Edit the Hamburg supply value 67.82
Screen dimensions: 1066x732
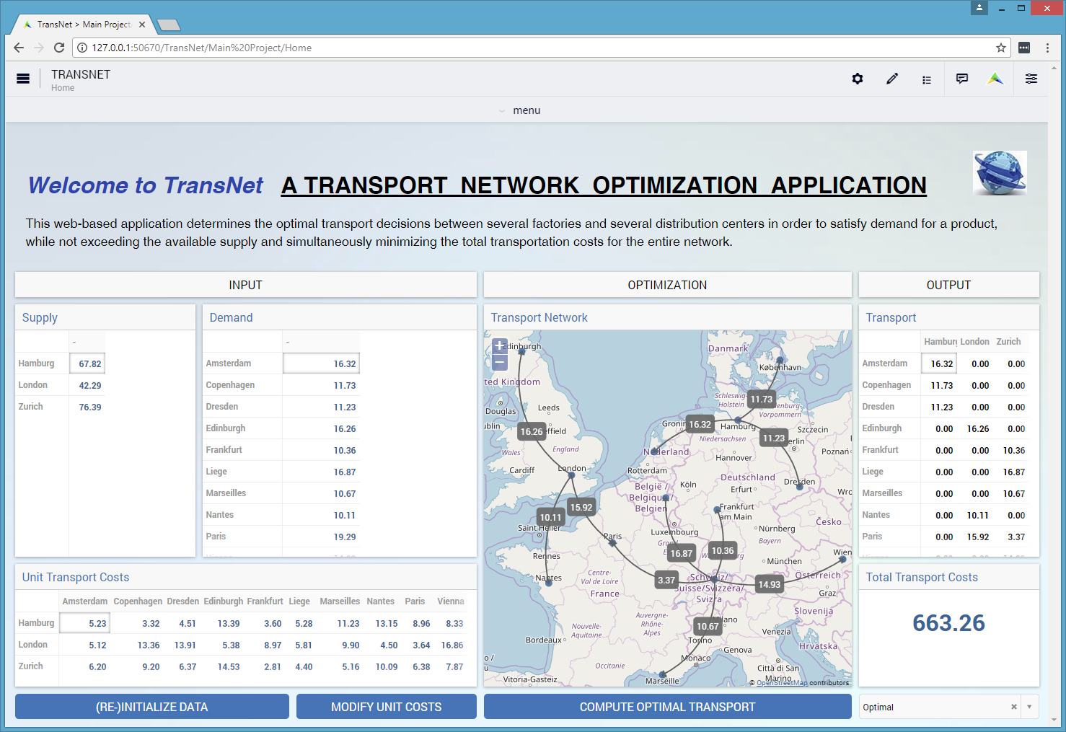[87, 363]
